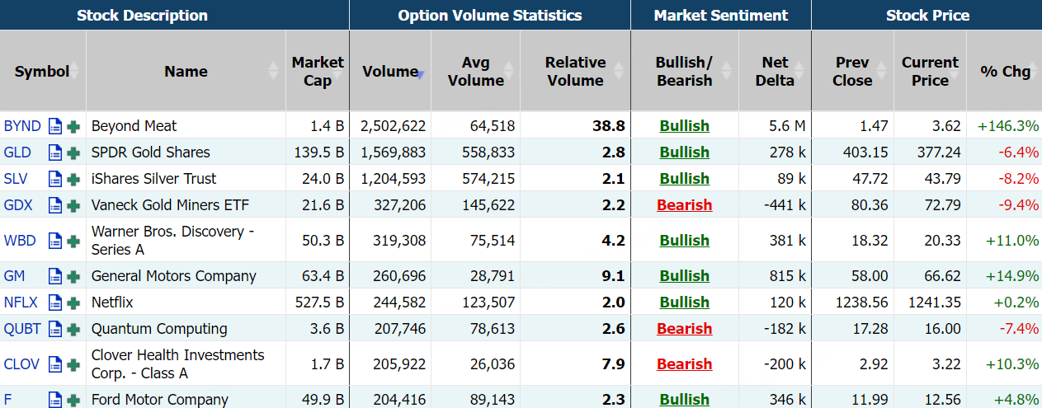This screenshot has height=408, width=1042.
Task: Click the Bearish link in the GDX row
Action: [684, 205]
